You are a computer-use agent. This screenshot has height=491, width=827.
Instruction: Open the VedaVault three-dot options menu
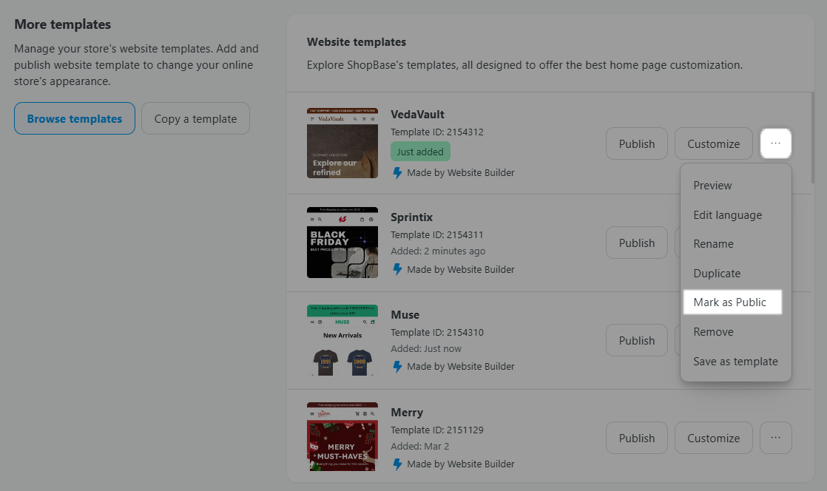[x=775, y=143]
